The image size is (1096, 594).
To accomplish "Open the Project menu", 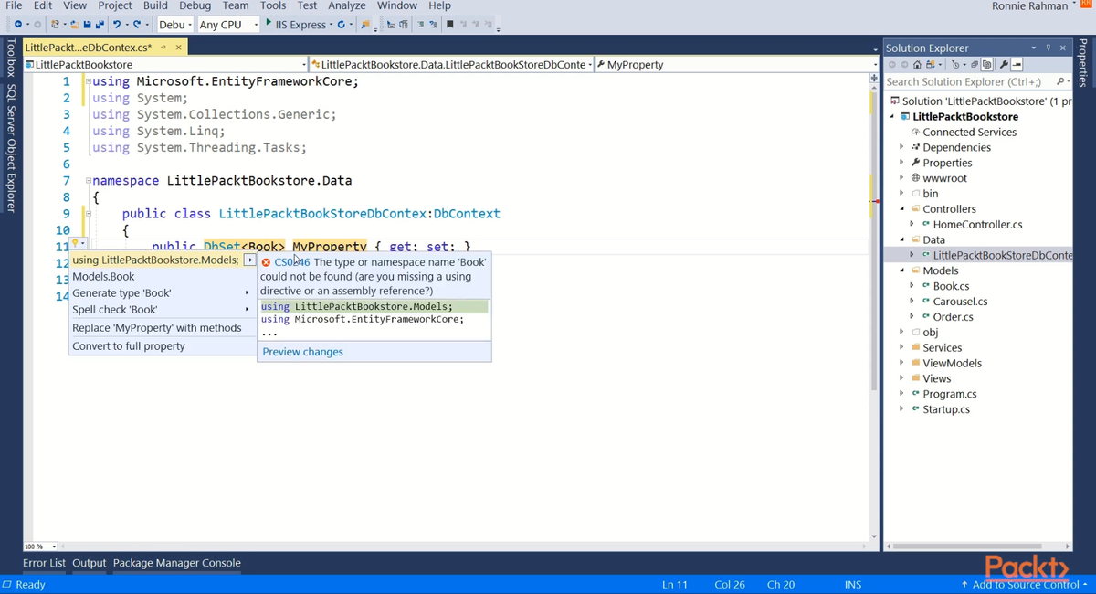I will (115, 5).
